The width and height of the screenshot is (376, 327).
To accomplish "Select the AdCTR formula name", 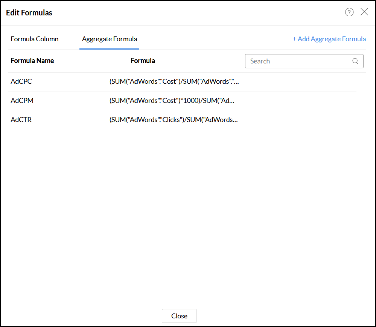I will coord(21,120).
